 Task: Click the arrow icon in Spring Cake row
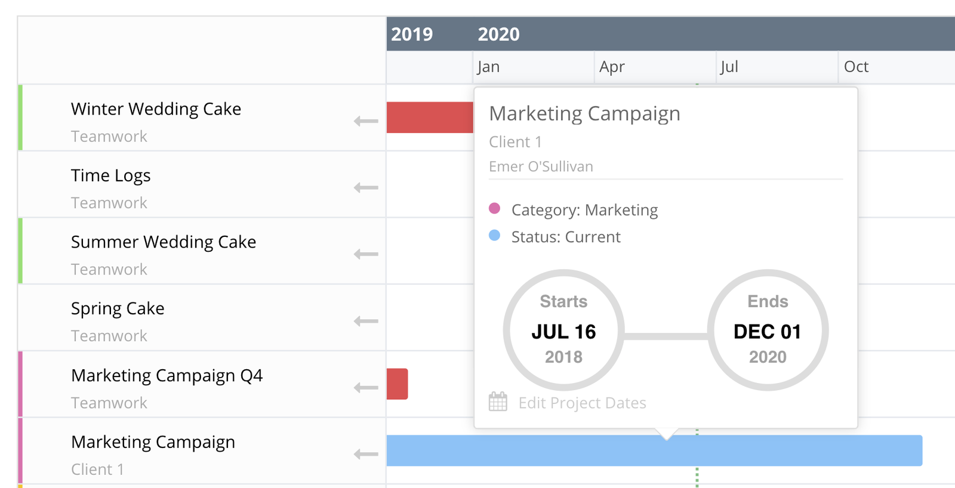(x=366, y=321)
